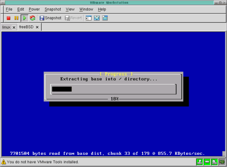The width and height of the screenshot is (227, 167).
Task: Open the Help menu
Action: (x=102, y=9)
